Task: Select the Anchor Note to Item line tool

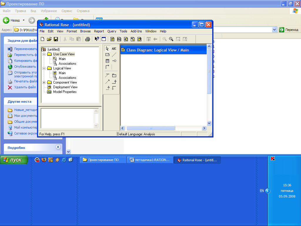Action: coord(114,54)
